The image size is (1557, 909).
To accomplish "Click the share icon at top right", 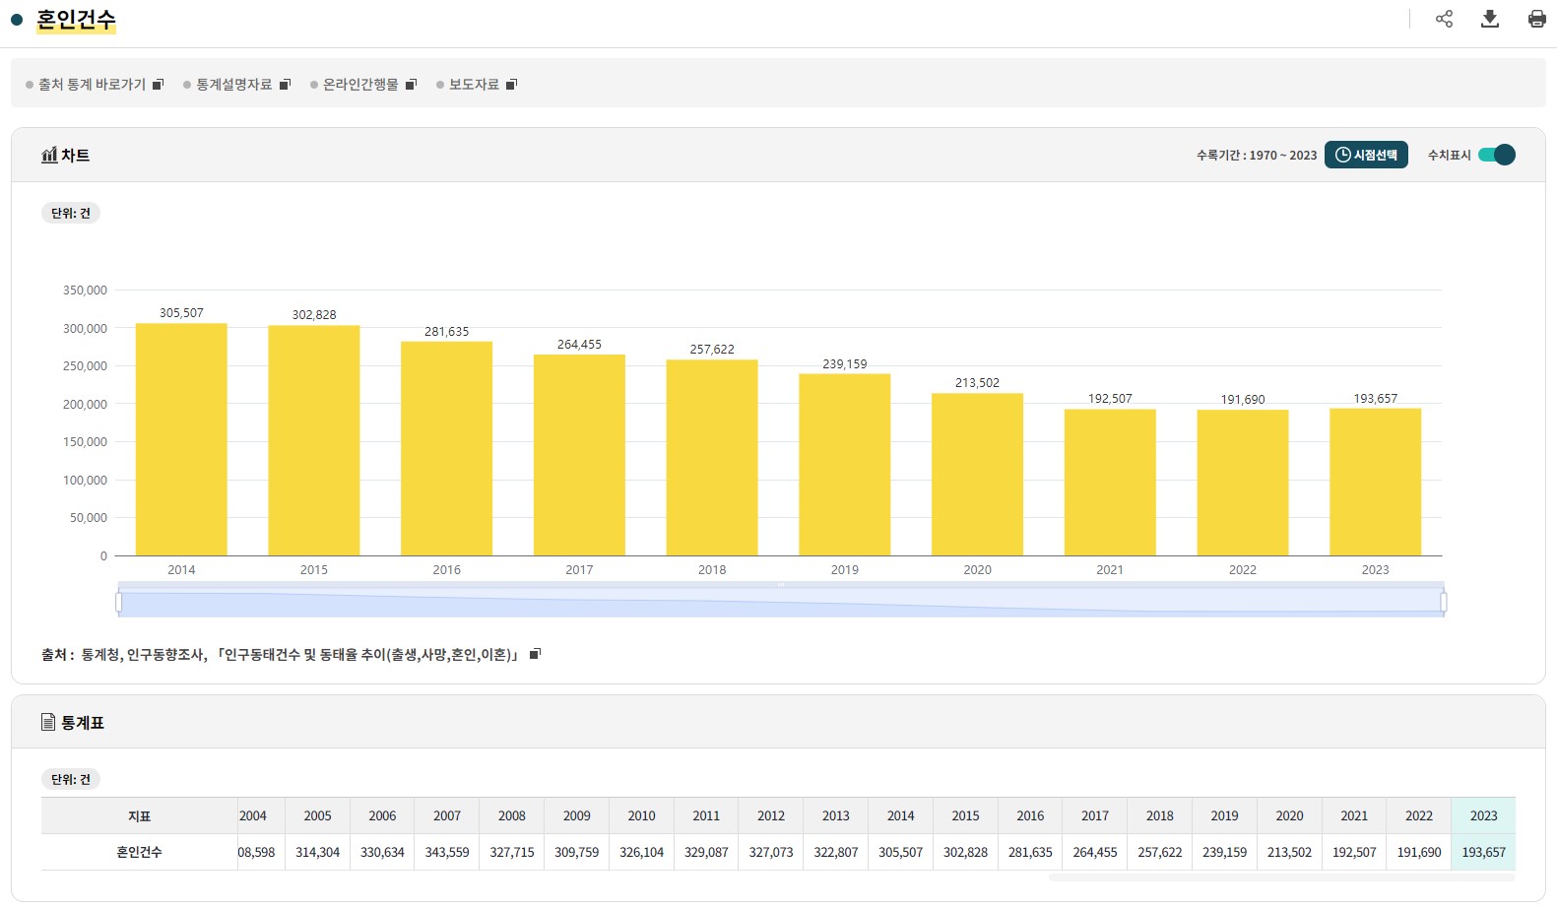I will 1444,19.
